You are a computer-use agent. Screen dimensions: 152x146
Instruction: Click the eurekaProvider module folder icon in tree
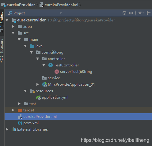tap(14, 20)
